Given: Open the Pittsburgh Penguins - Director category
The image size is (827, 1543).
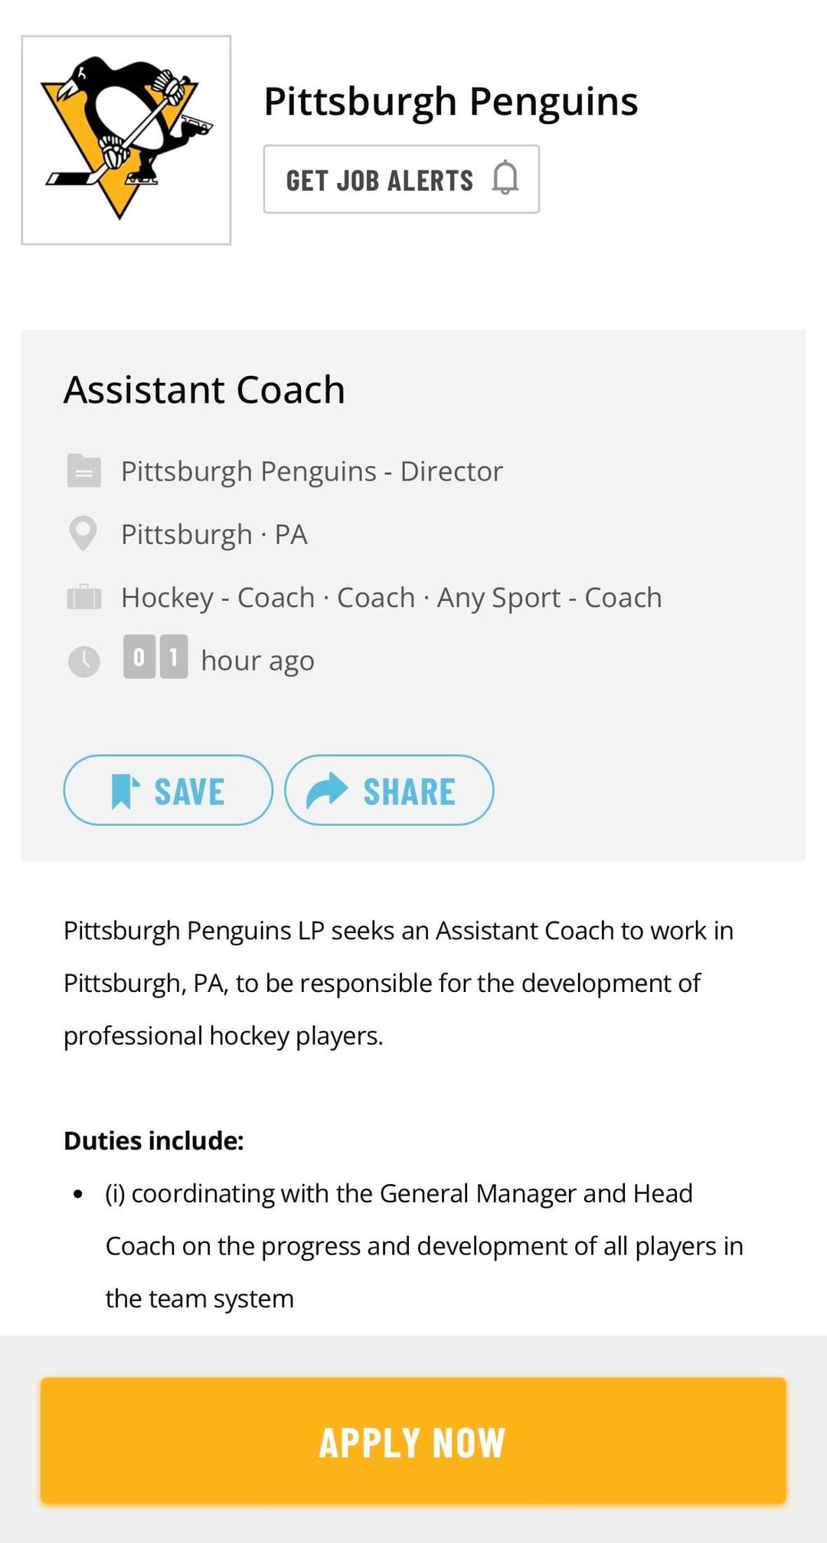Looking at the screenshot, I should point(312,471).
